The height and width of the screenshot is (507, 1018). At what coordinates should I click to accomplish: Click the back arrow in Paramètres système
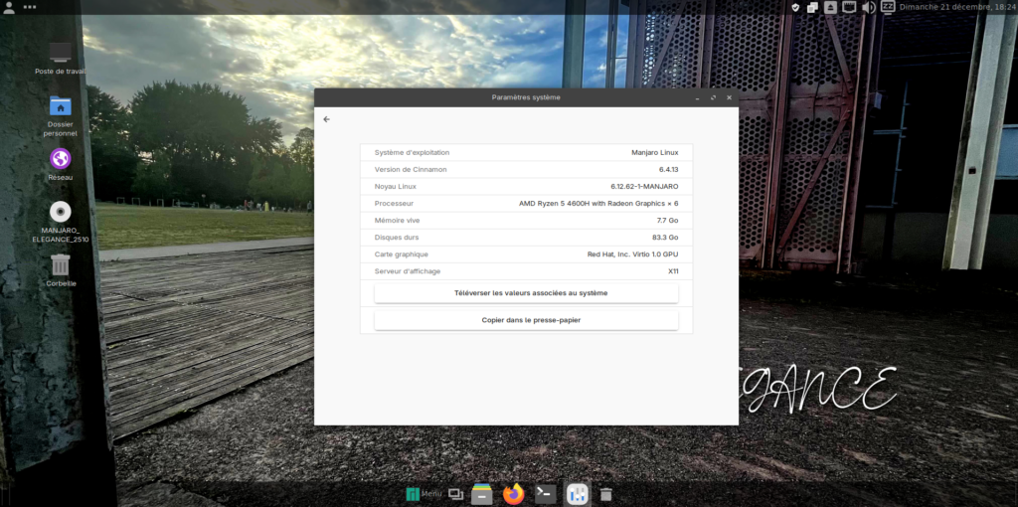tap(327, 119)
